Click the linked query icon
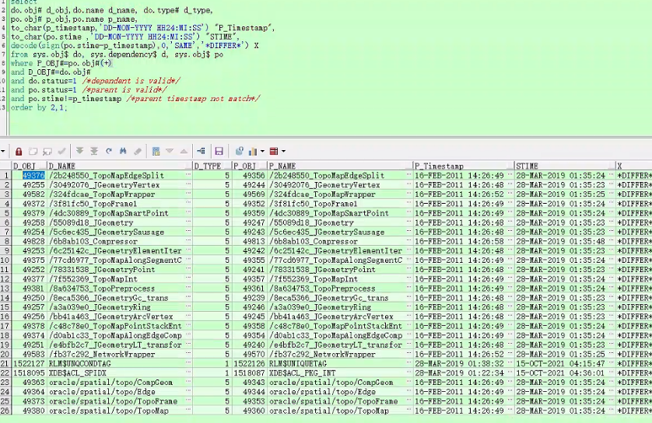 [202, 152]
